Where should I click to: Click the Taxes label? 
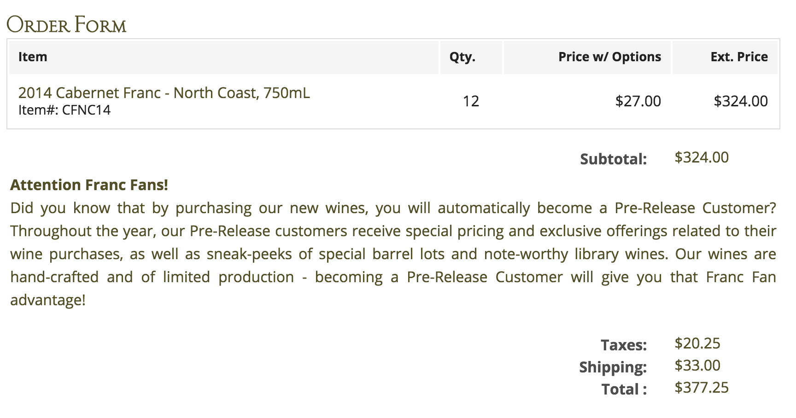(x=624, y=345)
